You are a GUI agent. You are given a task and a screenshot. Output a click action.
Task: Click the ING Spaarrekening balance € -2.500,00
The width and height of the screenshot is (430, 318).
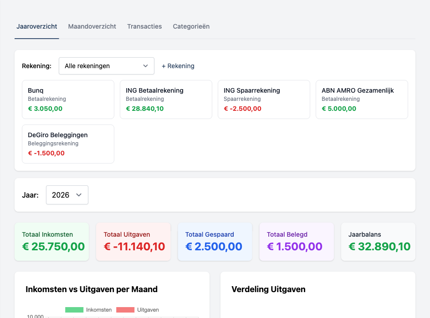pos(243,109)
